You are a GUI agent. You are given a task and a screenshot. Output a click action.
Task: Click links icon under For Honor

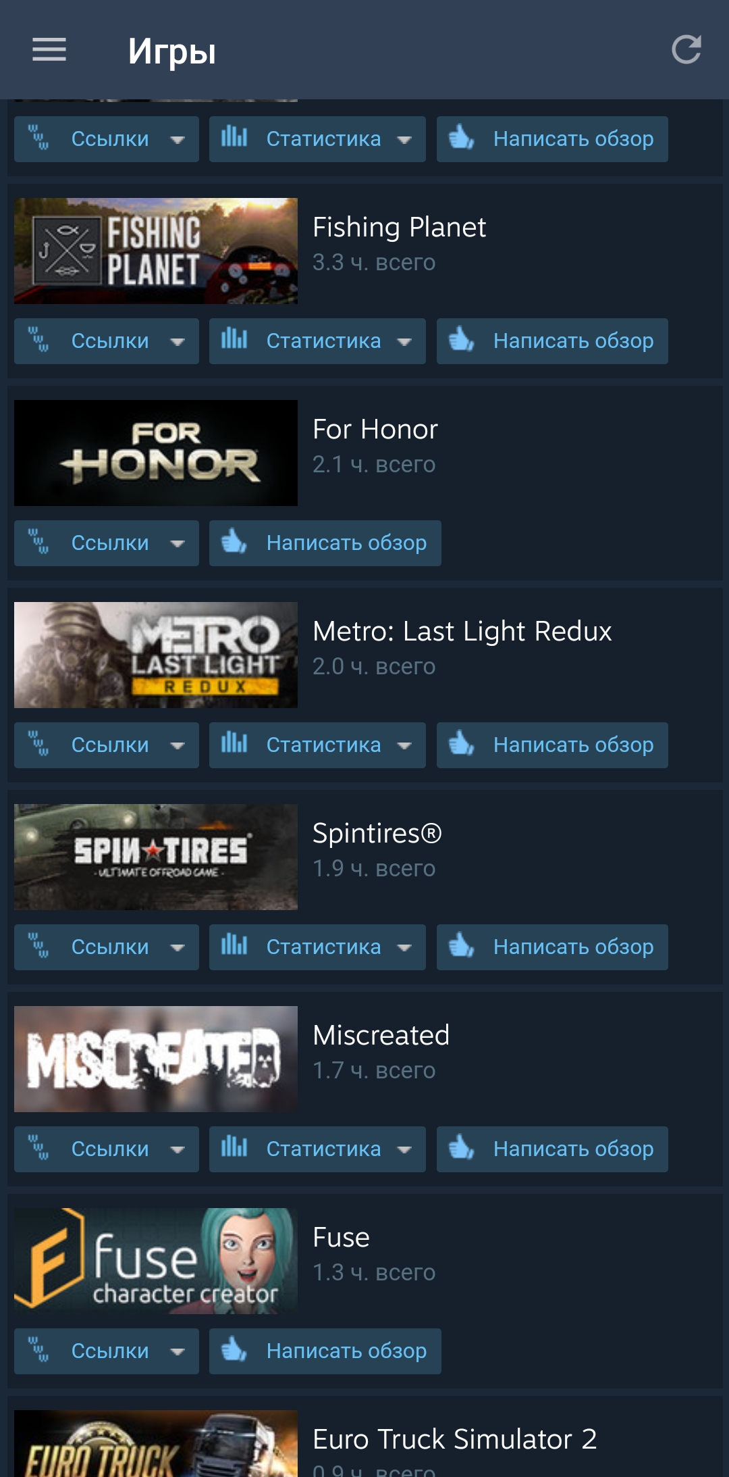click(x=38, y=542)
